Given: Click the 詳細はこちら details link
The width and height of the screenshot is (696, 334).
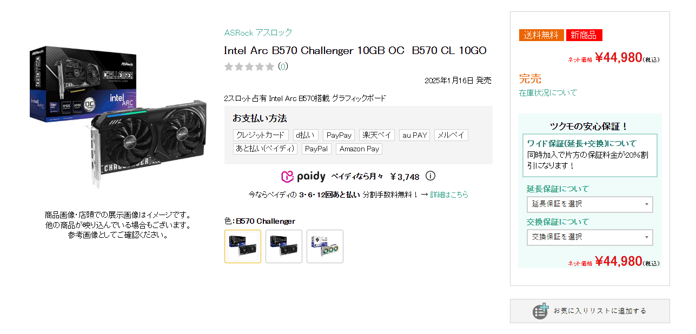Looking at the screenshot, I should tap(449, 195).
